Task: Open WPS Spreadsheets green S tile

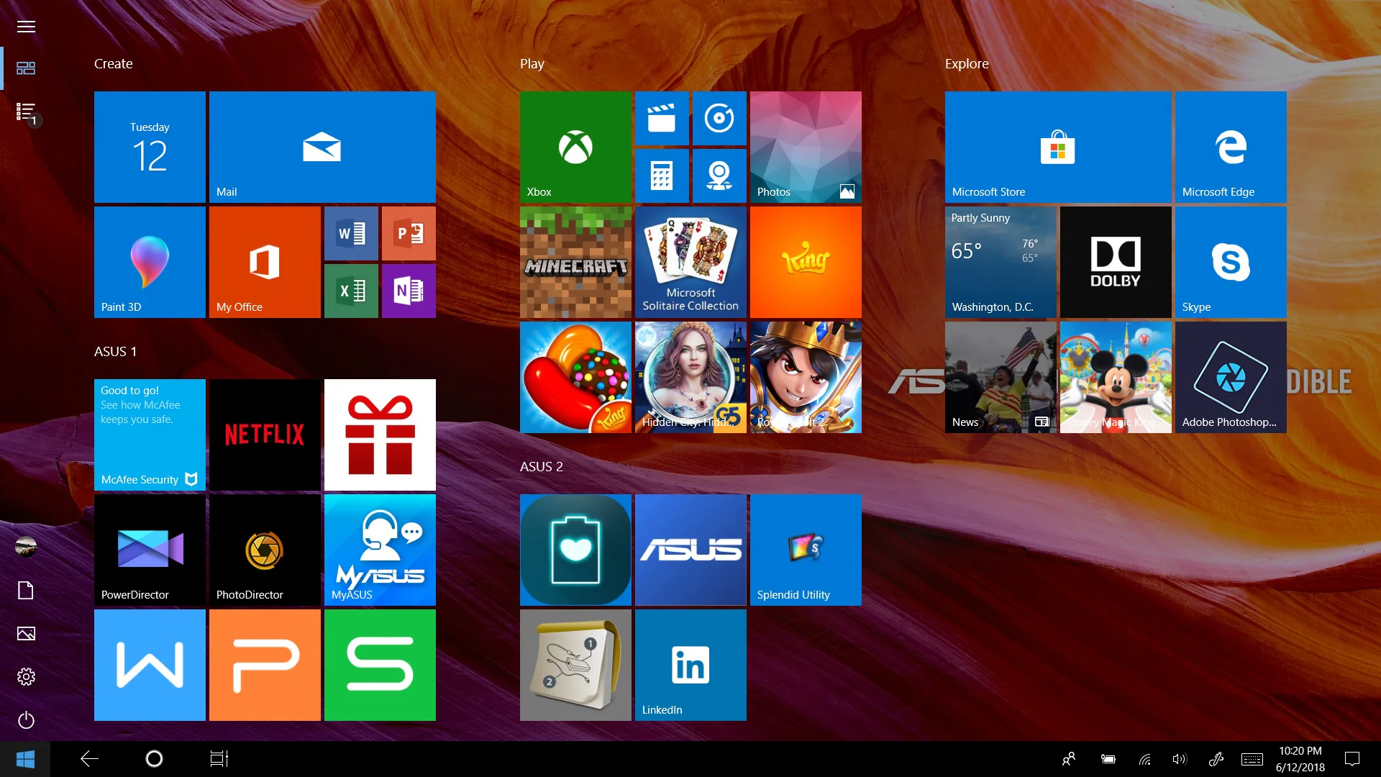Action: pos(380,665)
